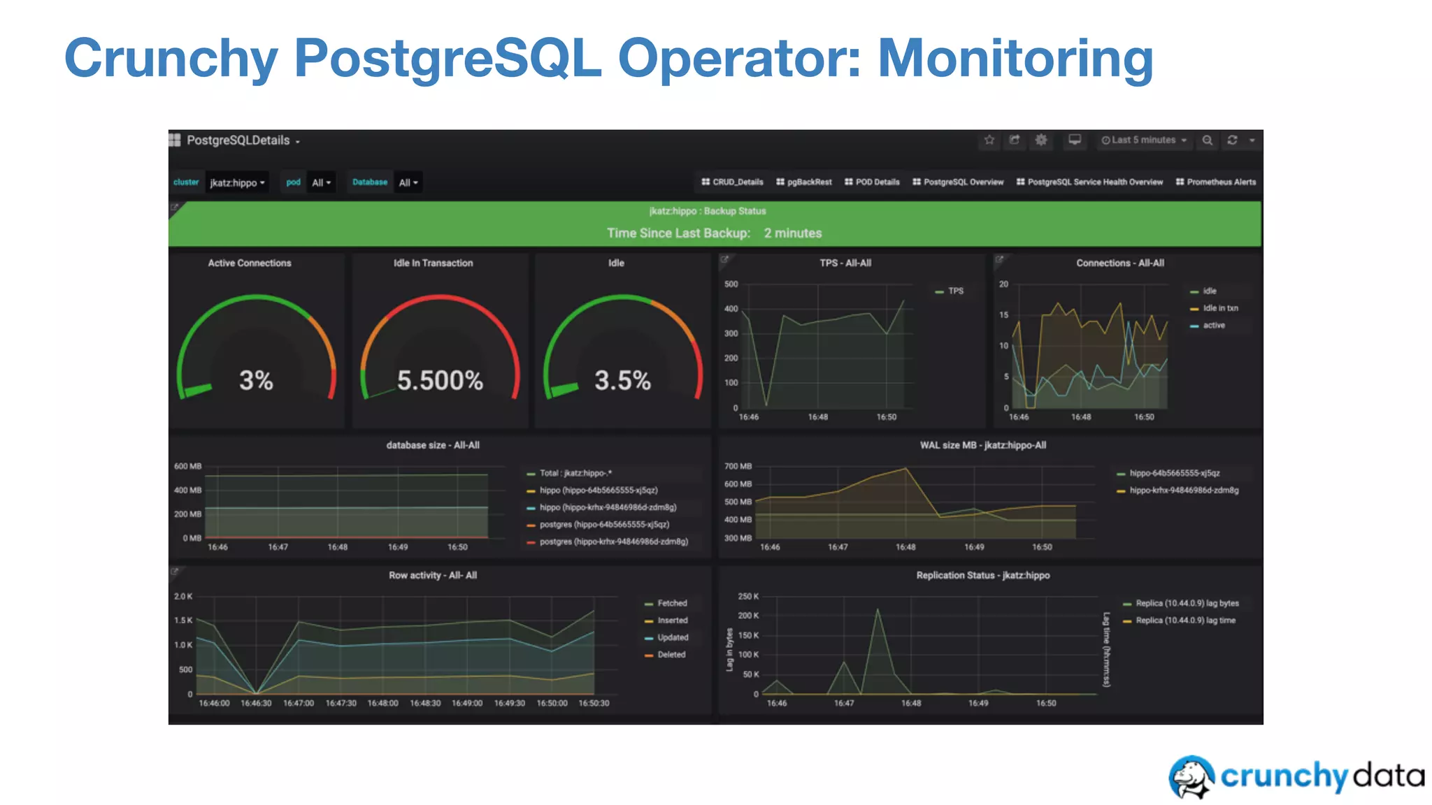The height and width of the screenshot is (805, 1432).
Task: Click the 5.500% Idle In Transaction gauge
Action: (x=441, y=348)
